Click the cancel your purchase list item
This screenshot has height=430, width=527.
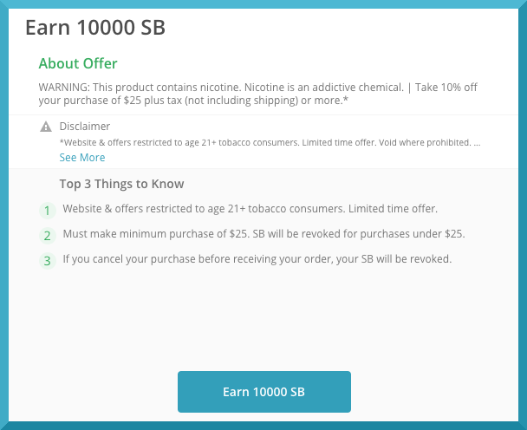point(257,259)
